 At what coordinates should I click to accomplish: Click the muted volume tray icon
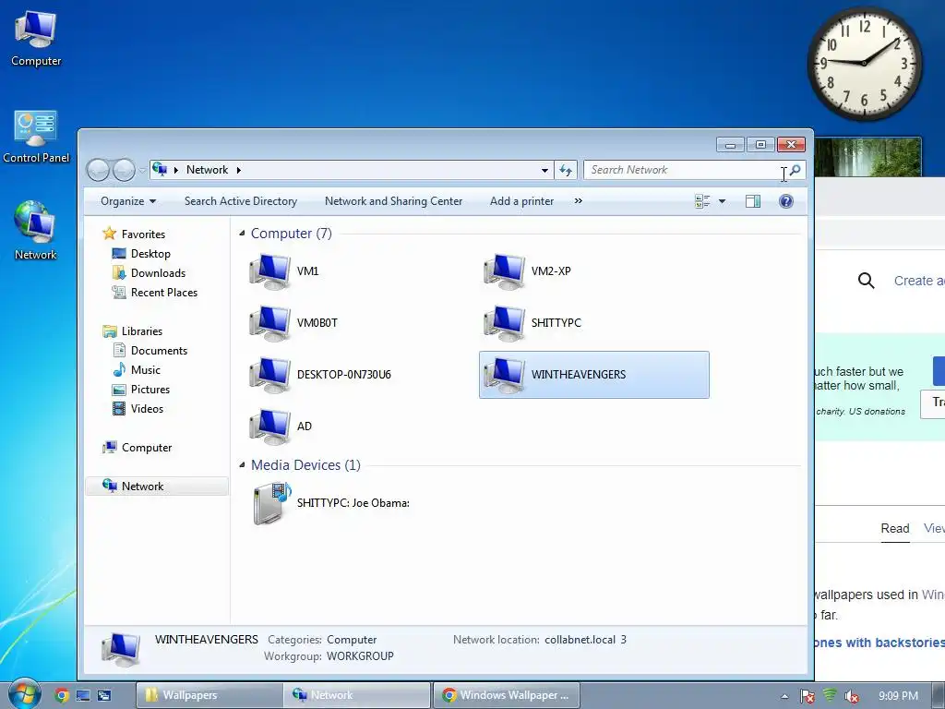(851, 696)
